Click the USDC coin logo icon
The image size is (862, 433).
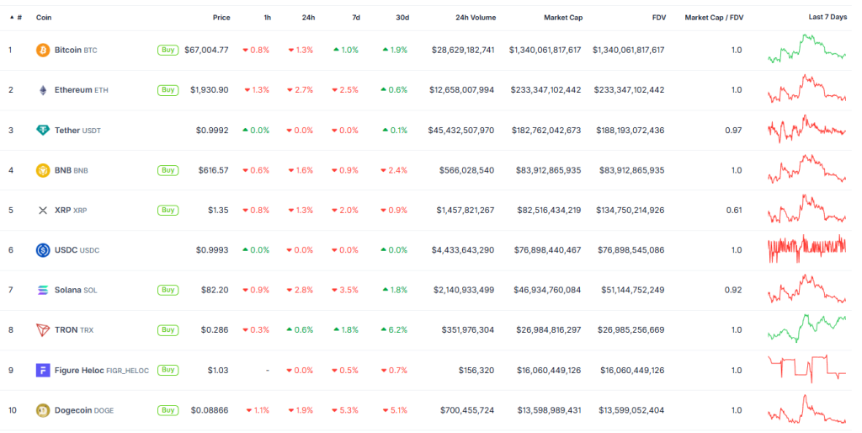click(43, 250)
